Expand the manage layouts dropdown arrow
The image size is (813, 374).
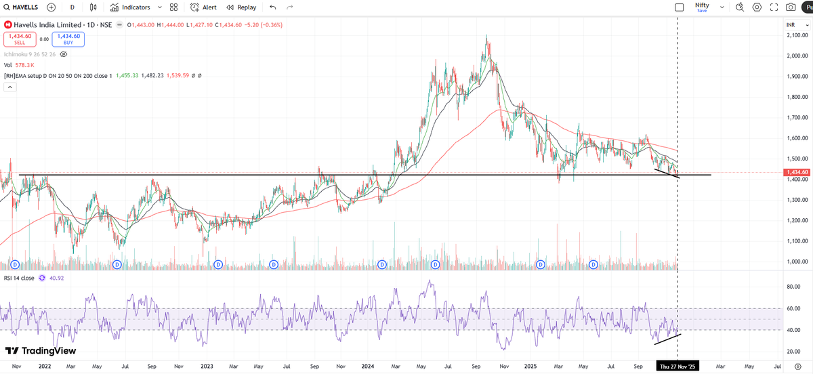722,7
